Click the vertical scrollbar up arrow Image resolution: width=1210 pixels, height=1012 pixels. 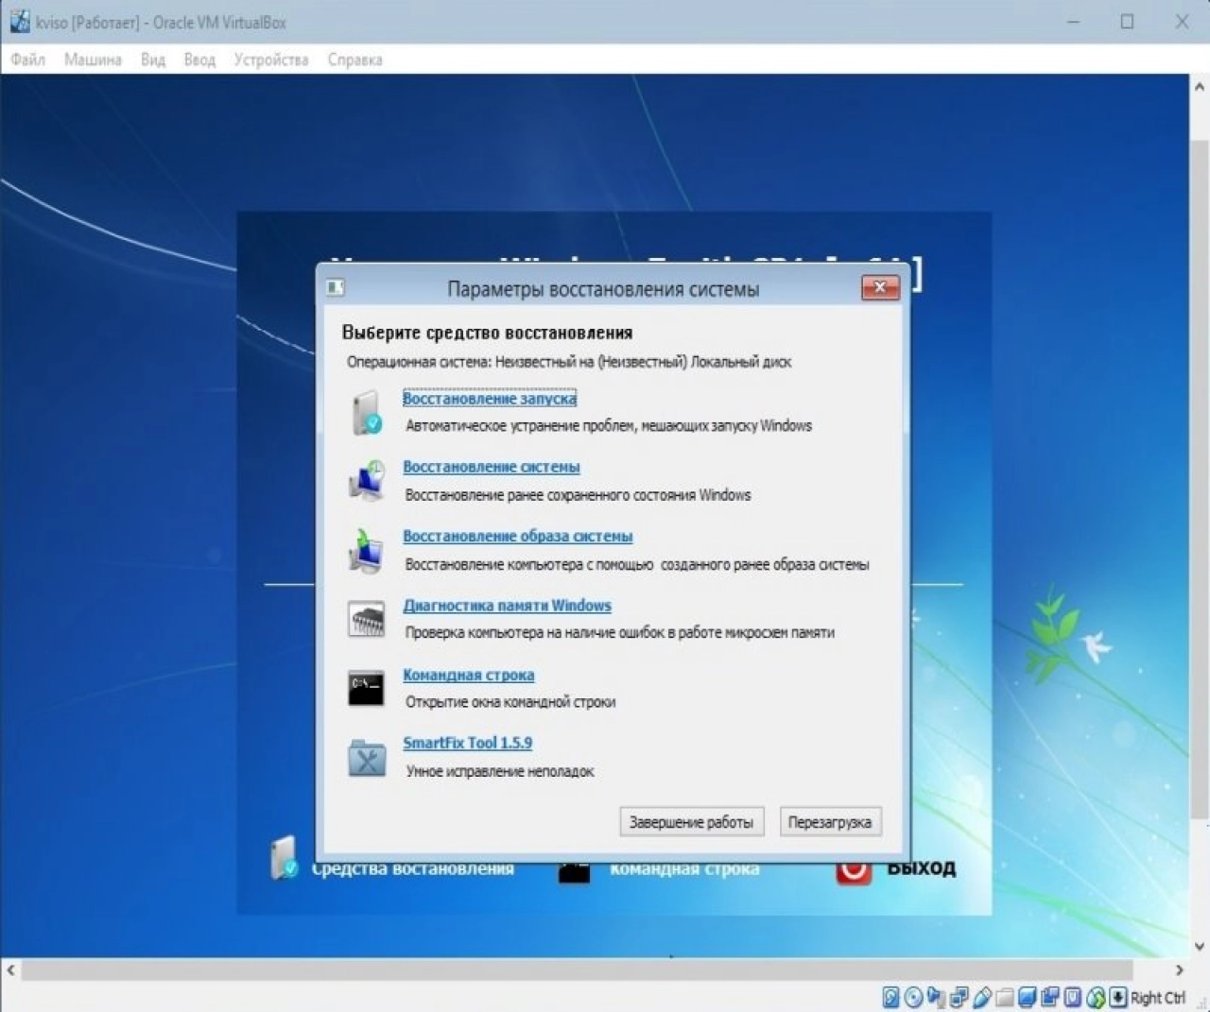click(x=1200, y=87)
